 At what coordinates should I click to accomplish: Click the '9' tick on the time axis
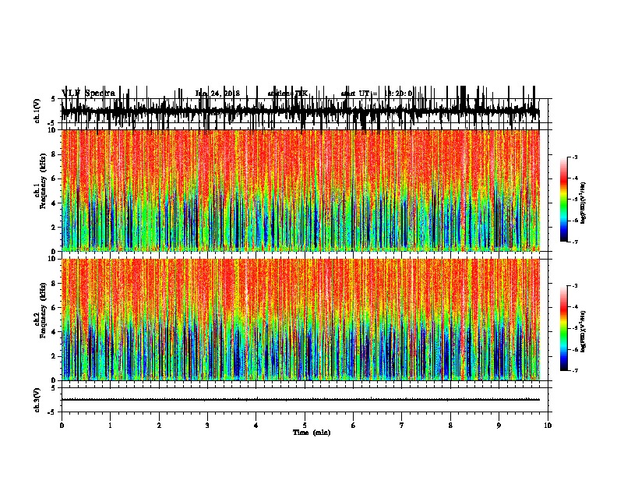[x=499, y=426]
